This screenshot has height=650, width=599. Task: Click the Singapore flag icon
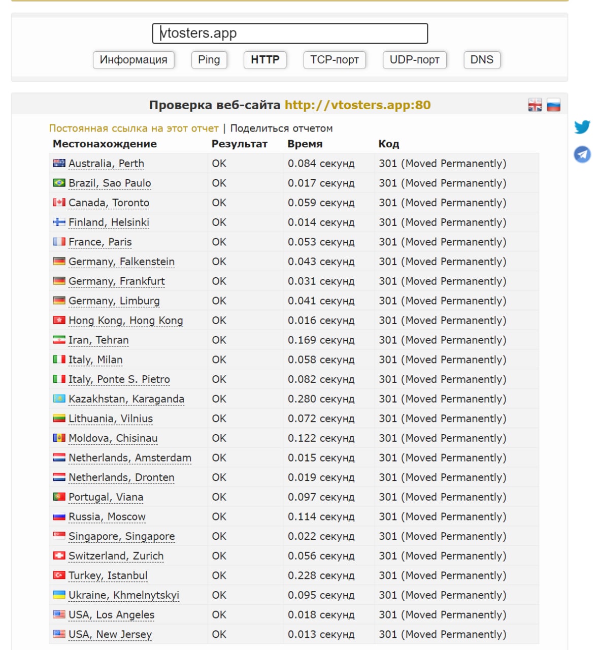(59, 536)
